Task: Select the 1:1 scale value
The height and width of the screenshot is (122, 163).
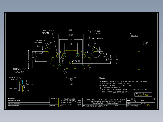Action: click(147, 101)
